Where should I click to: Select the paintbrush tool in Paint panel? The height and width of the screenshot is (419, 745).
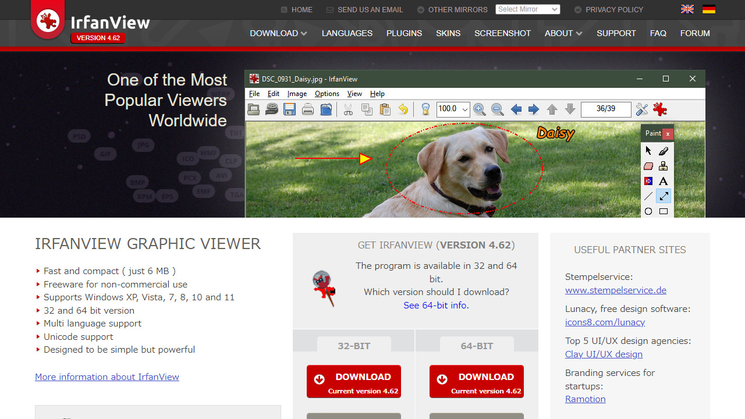664,151
